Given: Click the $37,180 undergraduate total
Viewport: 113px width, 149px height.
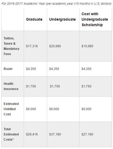Looking at the screenshot, I should click(55, 134).
